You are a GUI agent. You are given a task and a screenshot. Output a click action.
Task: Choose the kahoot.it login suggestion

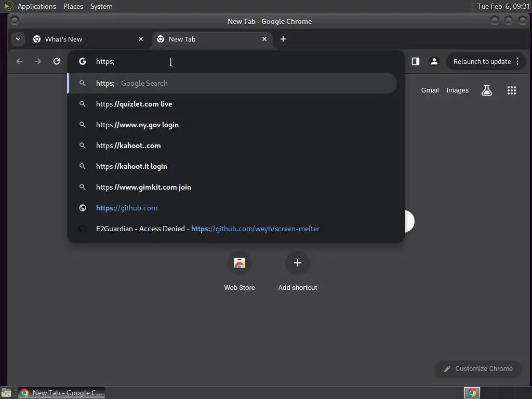(232, 166)
